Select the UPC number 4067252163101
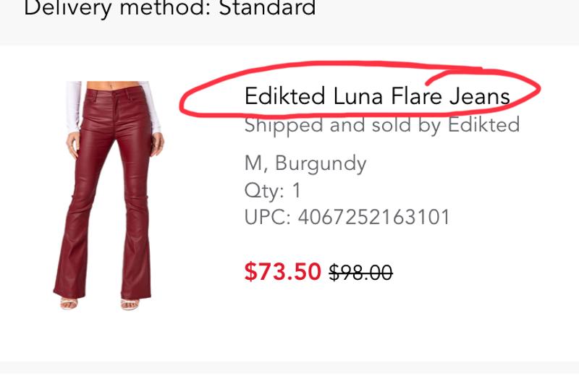The width and height of the screenshot is (579, 384). (x=373, y=217)
